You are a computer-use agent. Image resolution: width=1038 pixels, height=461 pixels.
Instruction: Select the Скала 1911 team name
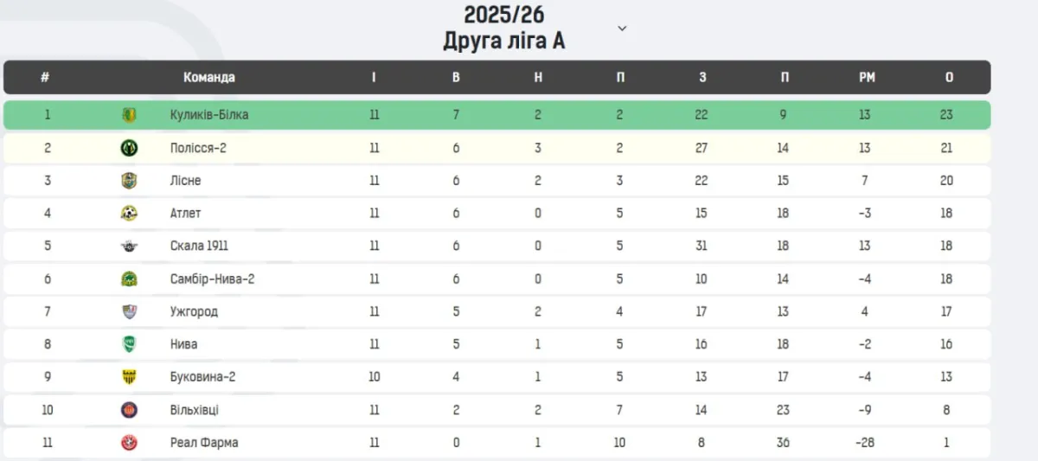pyautogui.click(x=199, y=246)
